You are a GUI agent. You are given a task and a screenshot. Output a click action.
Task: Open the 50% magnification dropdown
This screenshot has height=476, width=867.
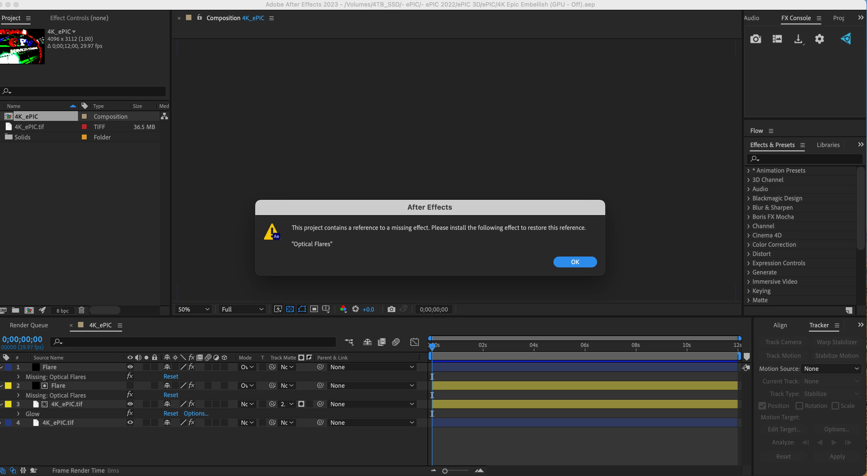click(x=194, y=309)
